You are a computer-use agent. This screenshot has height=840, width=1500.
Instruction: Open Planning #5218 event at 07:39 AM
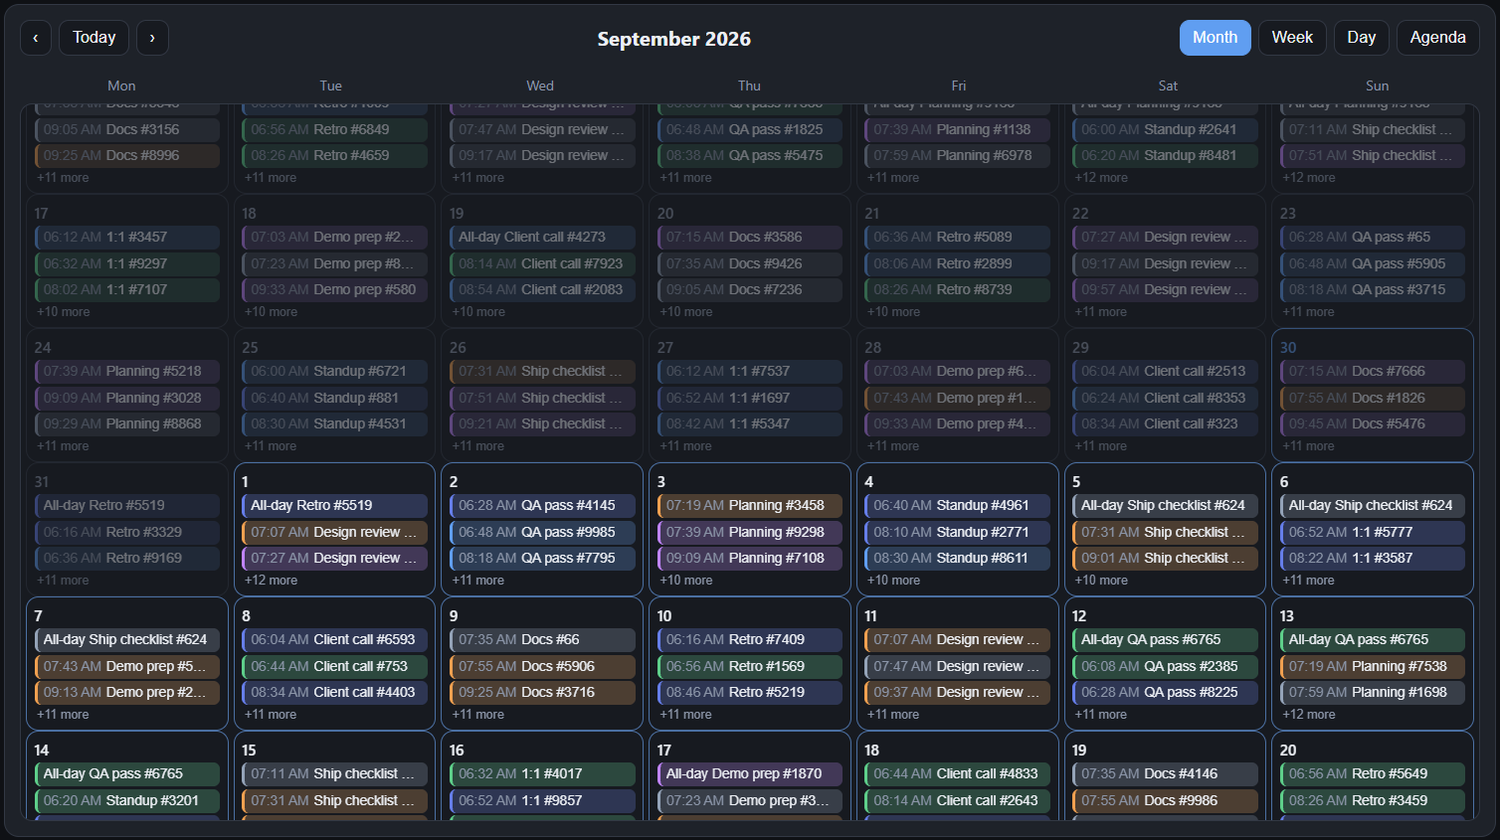click(x=127, y=371)
